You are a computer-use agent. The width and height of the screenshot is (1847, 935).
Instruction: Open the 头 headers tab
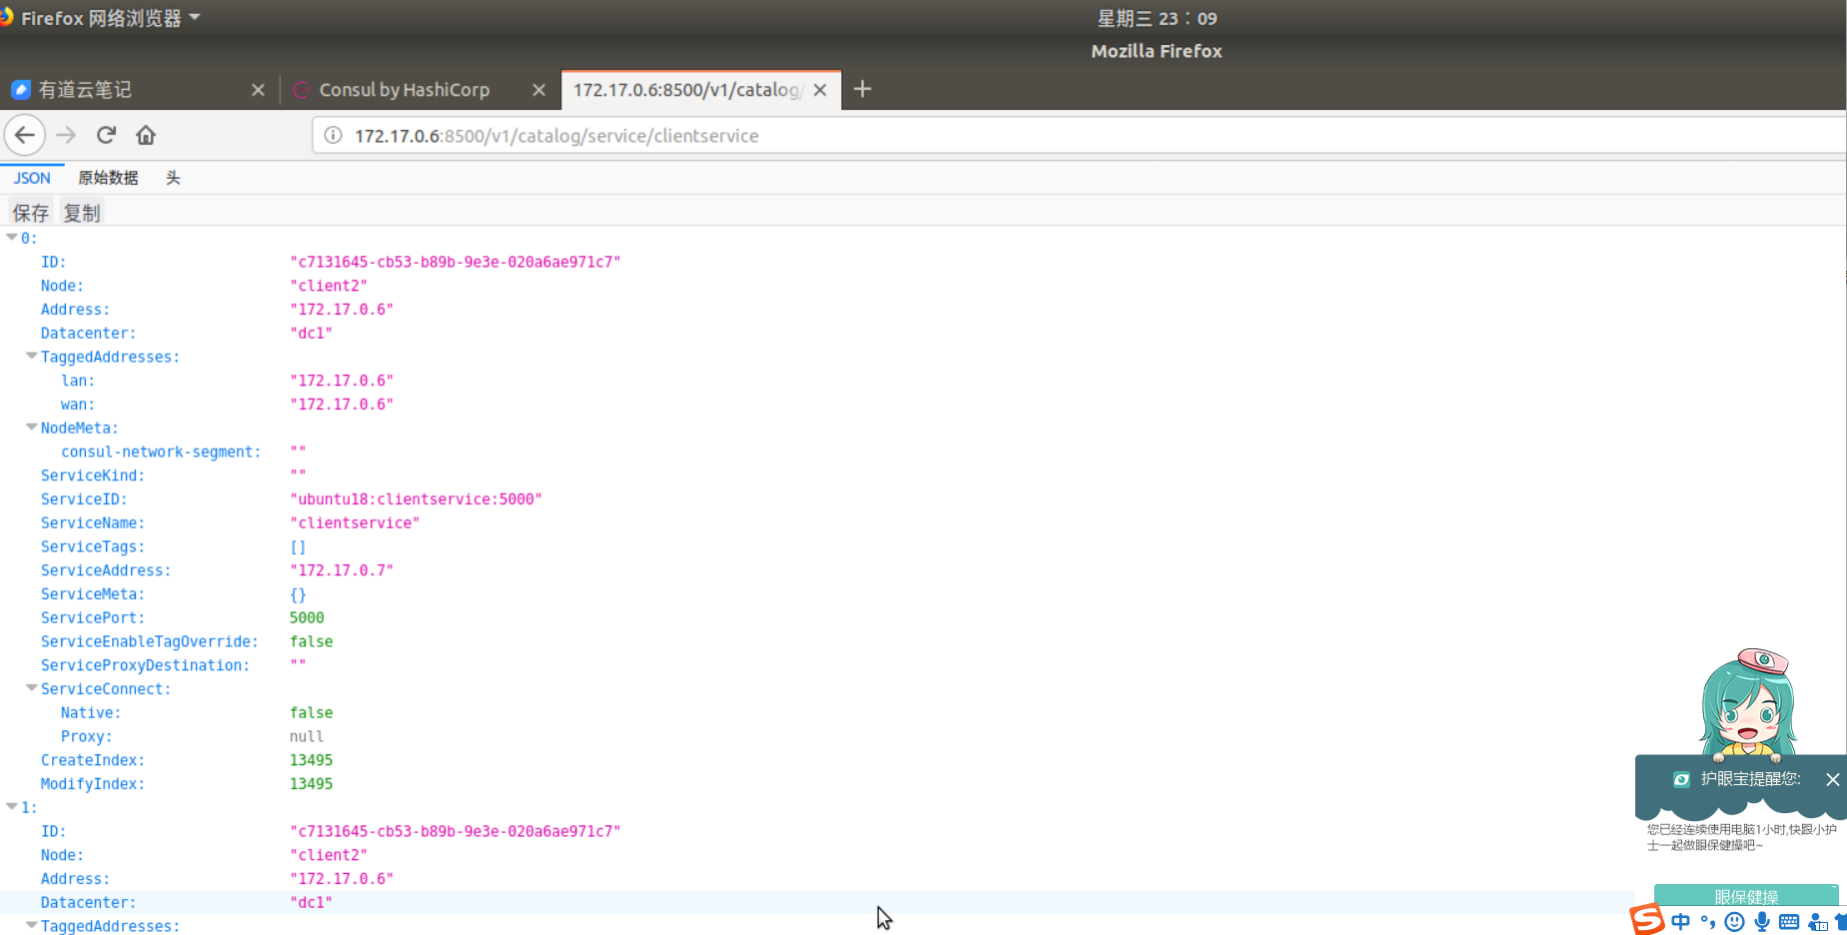(x=173, y=178)
